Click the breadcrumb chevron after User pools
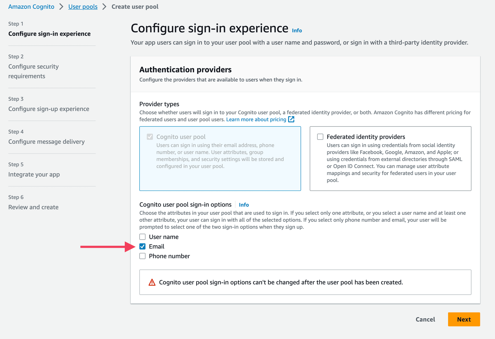 104,7
